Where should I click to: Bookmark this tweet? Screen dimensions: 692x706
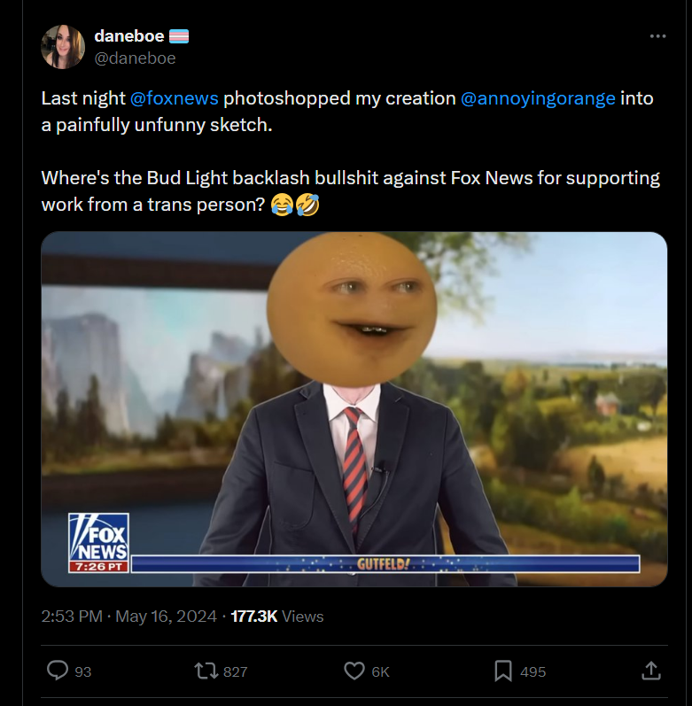(503, 671)
